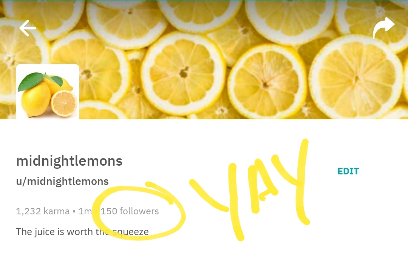Select the u/midnightlemons username
408x257 pixels.
(x=62, y=182)
